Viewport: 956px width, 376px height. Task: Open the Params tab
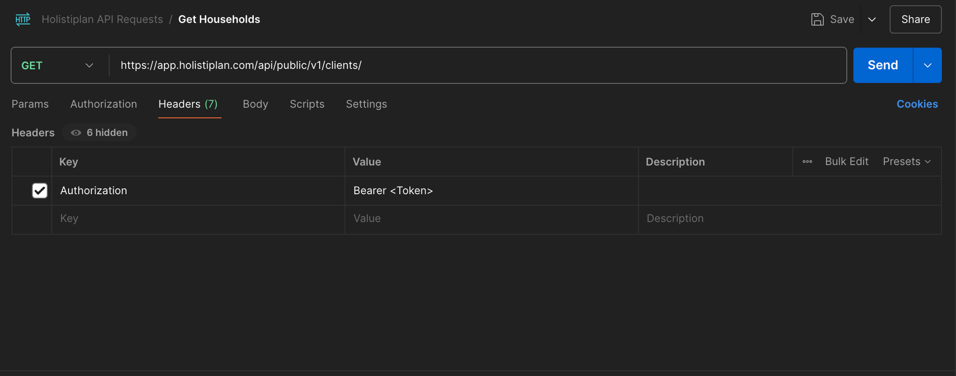point(30,104)
